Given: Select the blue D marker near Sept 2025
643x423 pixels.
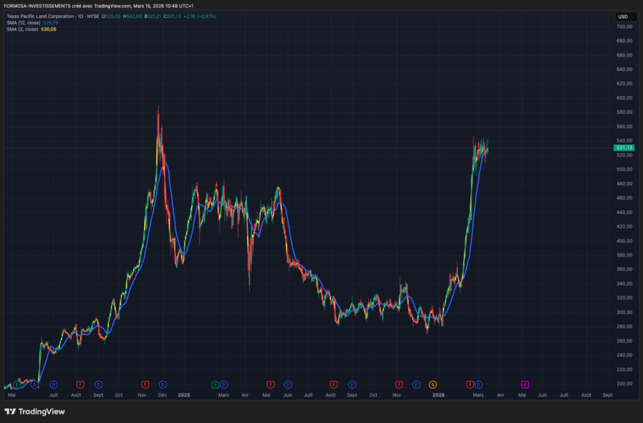Looking at the screenshot, I should [352, 384].
